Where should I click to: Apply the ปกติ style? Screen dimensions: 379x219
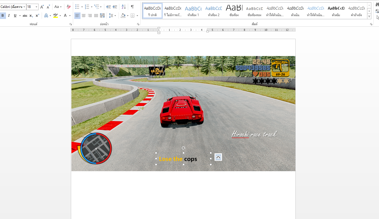point(153,11)
